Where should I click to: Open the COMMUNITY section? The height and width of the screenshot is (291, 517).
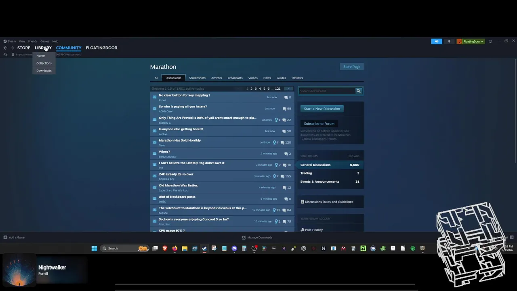[x=69, y=48]
